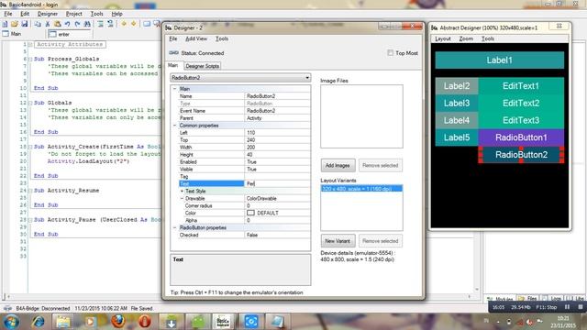Collapse the Main property group
Screen dimensions: 587x330
click(174, 89)
